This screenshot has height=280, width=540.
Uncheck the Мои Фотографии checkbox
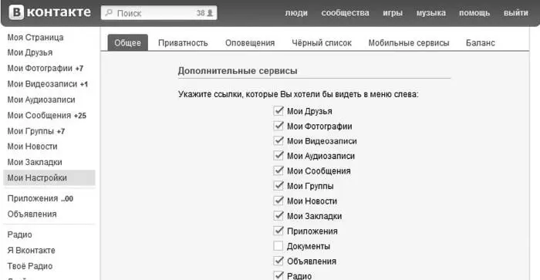click(278, 126)
